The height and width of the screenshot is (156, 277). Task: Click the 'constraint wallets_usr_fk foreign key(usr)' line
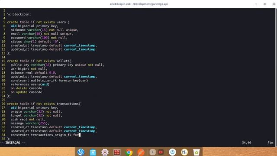(49, 81)
